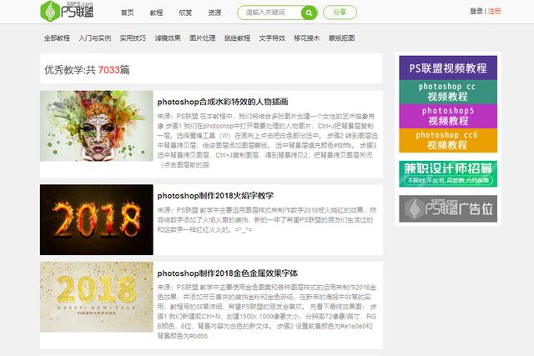Select the 图片处理 category tab
Image resolution: width=534 pixels, height=356 pixels.
(202, 38)
